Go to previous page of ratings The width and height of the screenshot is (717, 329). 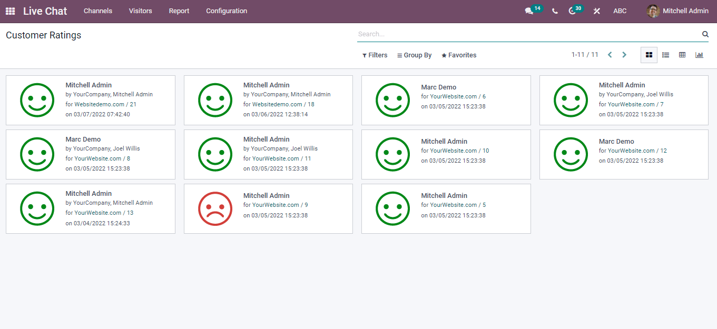click(x=610, y=55)
